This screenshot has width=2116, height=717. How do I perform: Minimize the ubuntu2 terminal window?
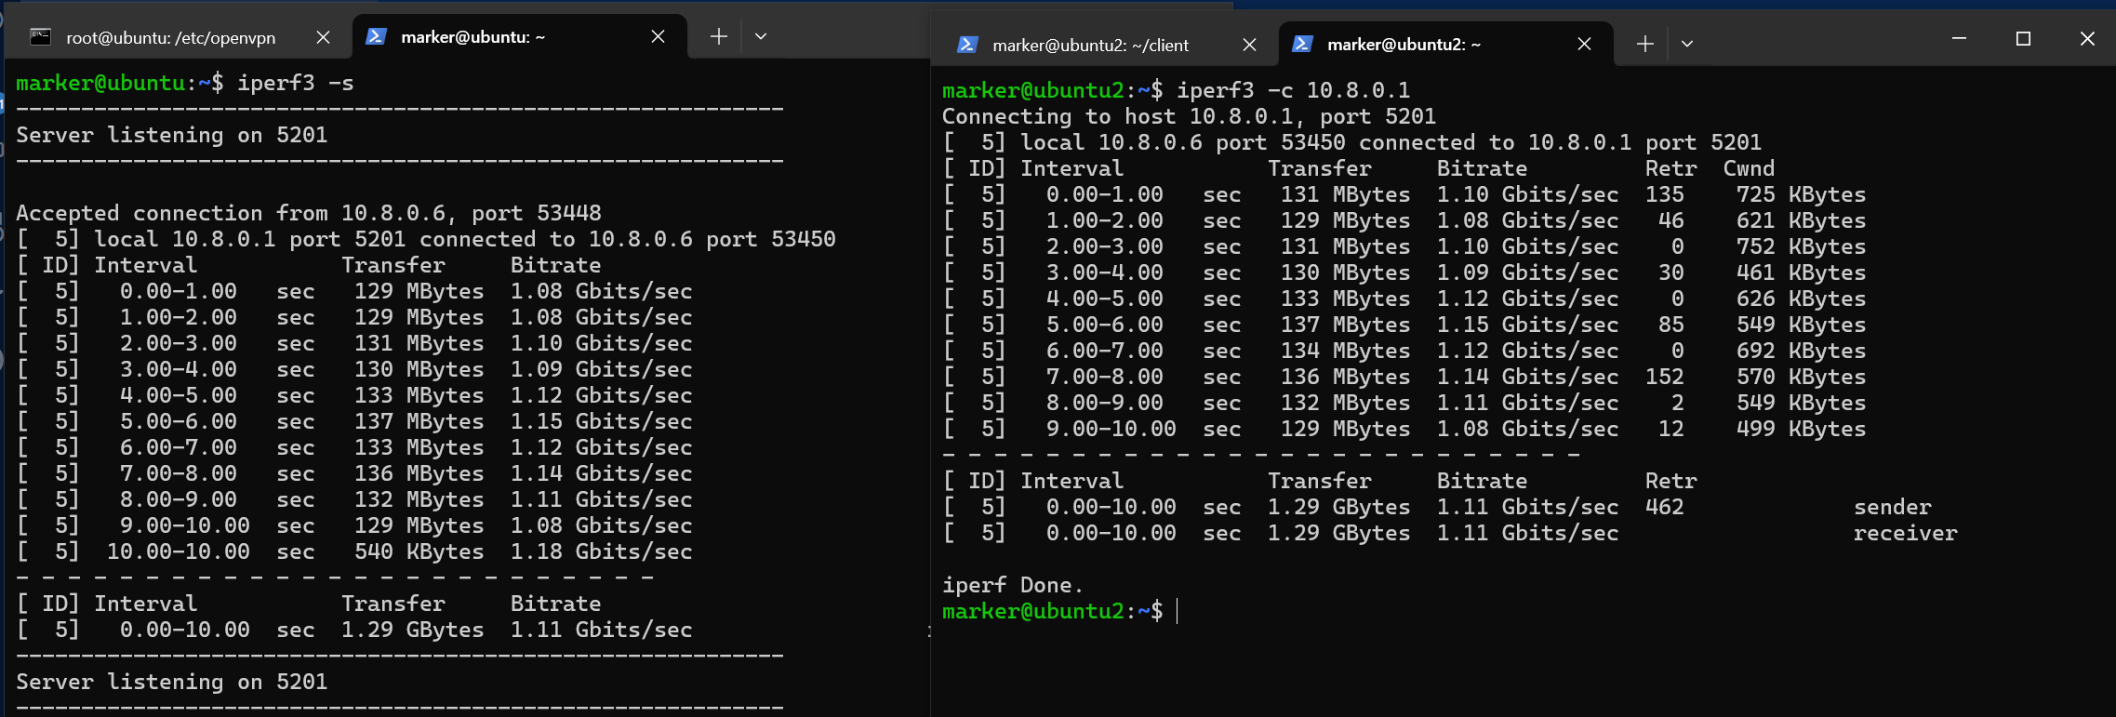point(1959,38)
